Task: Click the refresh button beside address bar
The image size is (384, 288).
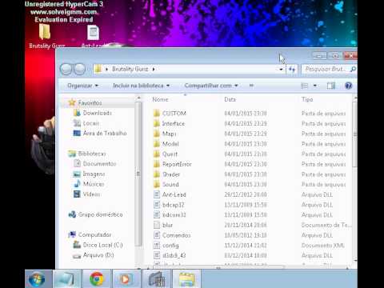Action: (292, 70)
